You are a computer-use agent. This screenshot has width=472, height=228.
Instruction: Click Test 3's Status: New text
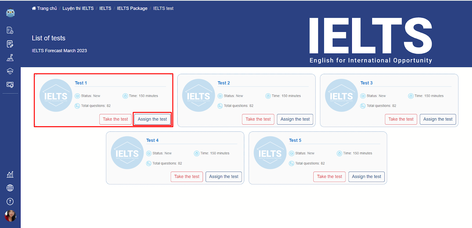coord(376,96)
